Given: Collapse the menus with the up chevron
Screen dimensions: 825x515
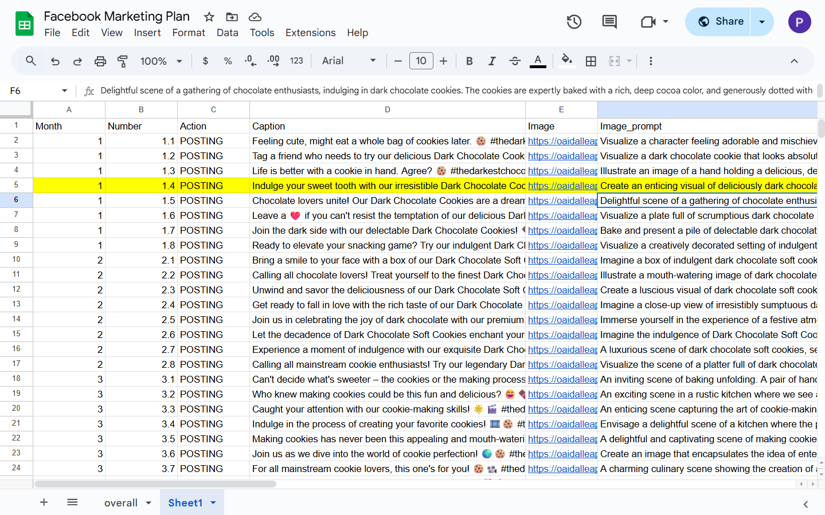Looking at the screenshot, I should pos(794,61).
